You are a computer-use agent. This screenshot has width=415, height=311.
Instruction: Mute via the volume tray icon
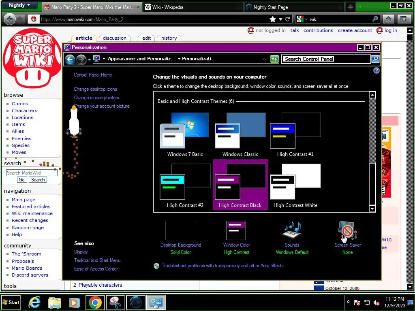pos(376,302)
